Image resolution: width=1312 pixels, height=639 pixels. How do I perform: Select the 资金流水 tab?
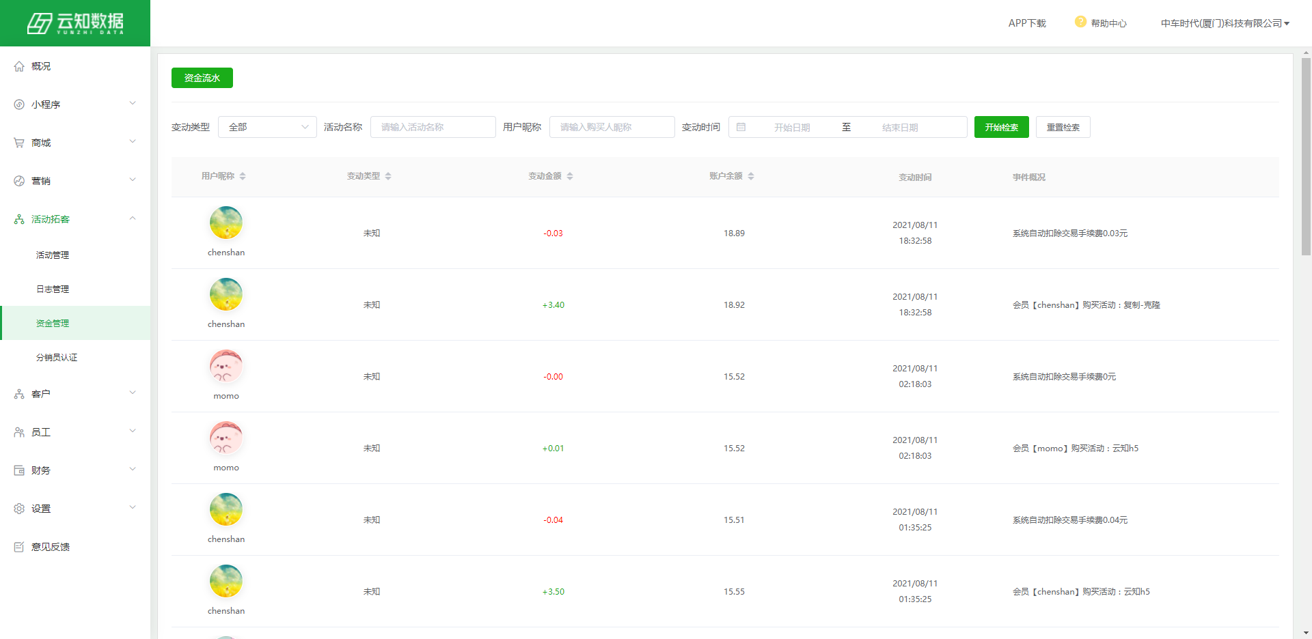click(202, 78)
